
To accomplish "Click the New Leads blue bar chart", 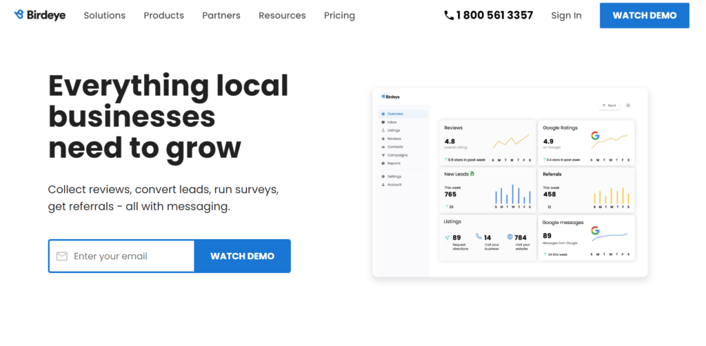I will coord(513,194).
